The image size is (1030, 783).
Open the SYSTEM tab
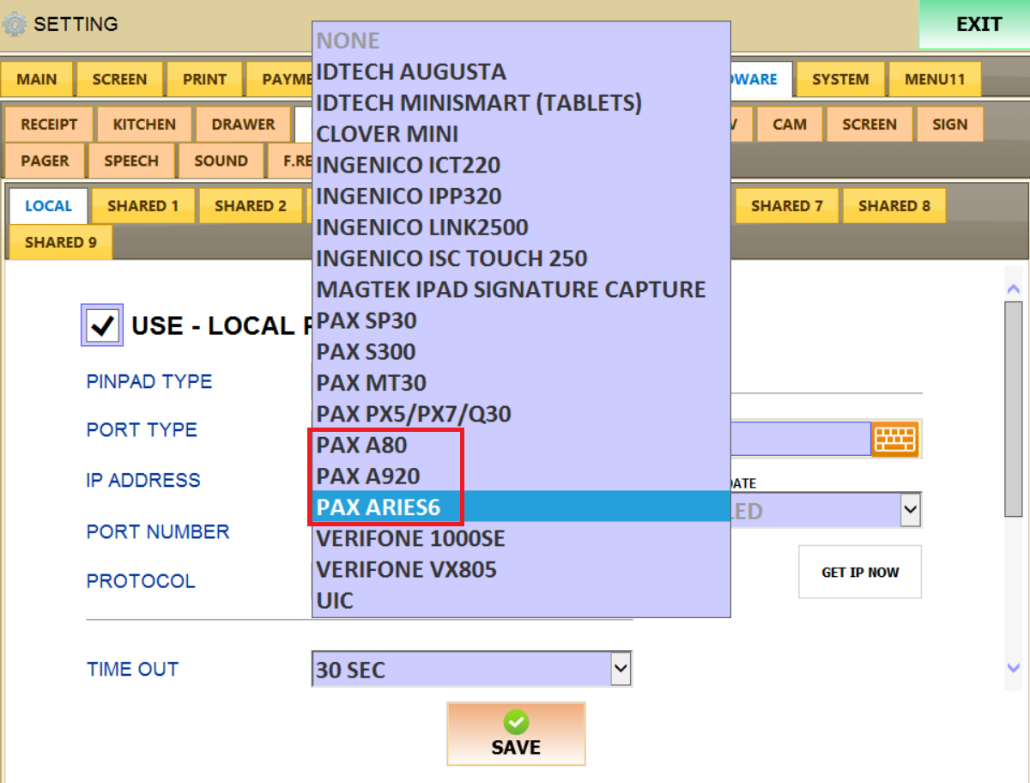pos(840,79)
